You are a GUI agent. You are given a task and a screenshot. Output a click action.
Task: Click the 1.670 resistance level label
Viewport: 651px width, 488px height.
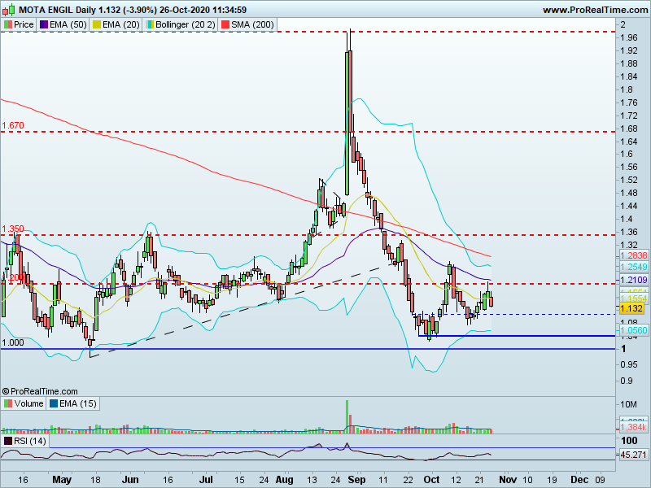[13, 125]
